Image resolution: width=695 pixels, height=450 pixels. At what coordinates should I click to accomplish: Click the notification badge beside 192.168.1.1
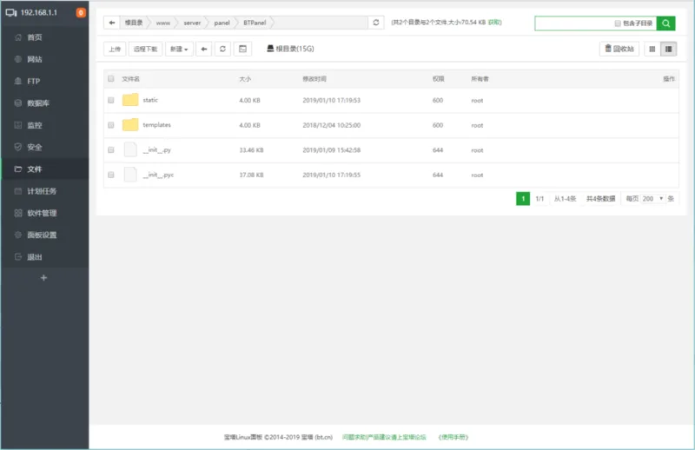[81, 13]
